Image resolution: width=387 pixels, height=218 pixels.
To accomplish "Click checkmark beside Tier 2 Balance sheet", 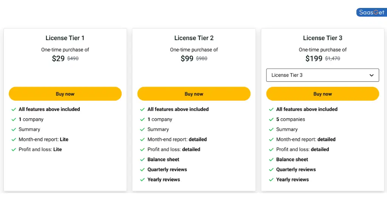I will [142, 160].
